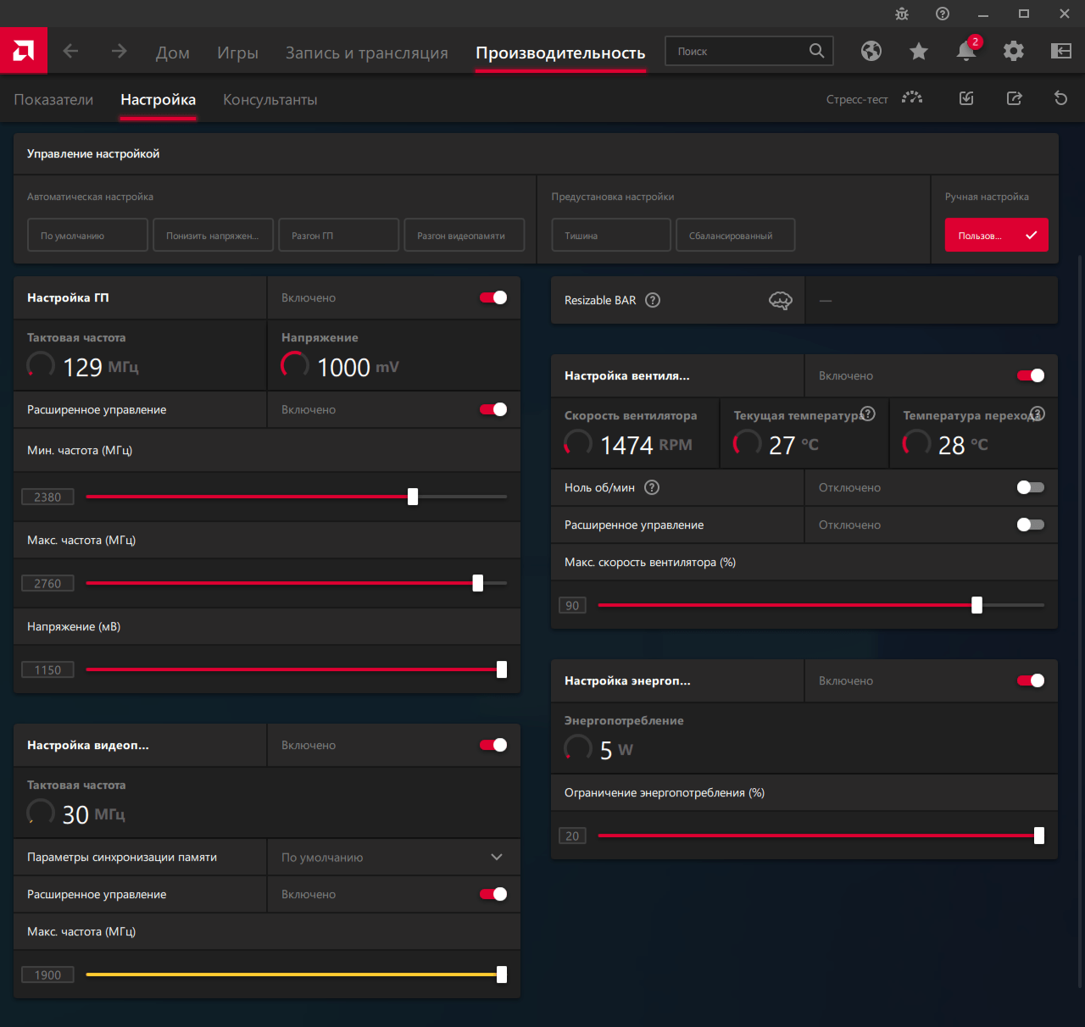This screenshot has height=1027, width=1085.
Task: Click the web browser globe icon
Action: (x=871, y=52)
